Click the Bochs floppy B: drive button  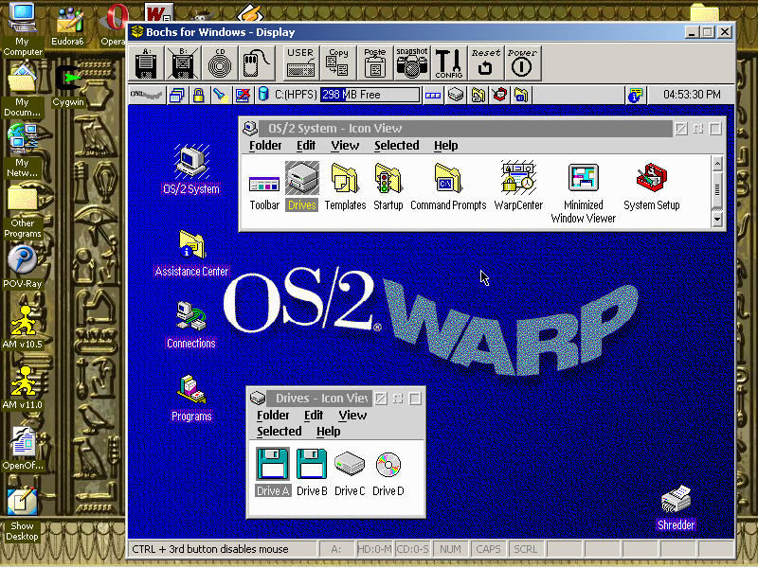point(183,63)
